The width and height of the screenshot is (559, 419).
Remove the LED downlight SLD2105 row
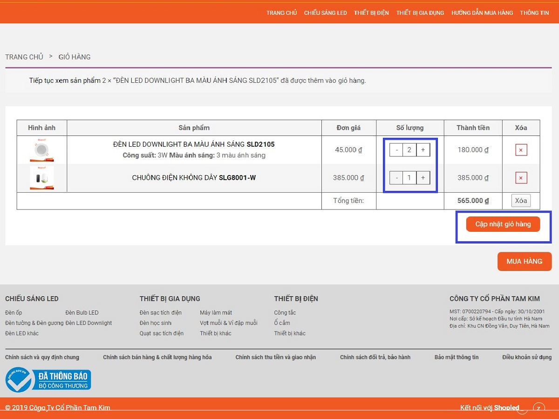pyautogui.click(x=521, y=150)
